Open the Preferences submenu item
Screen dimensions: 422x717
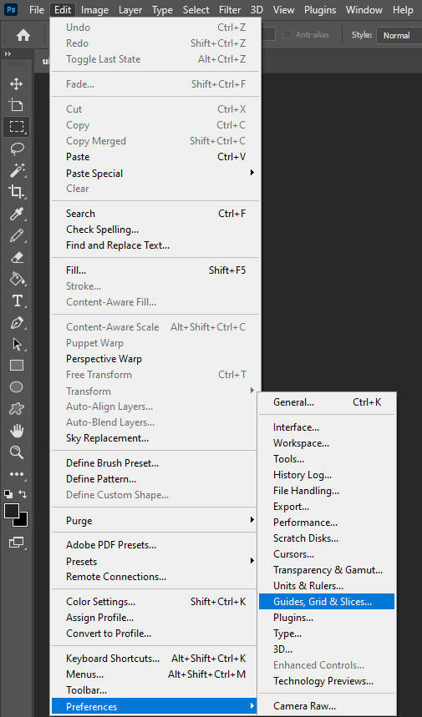pos(155,706)
